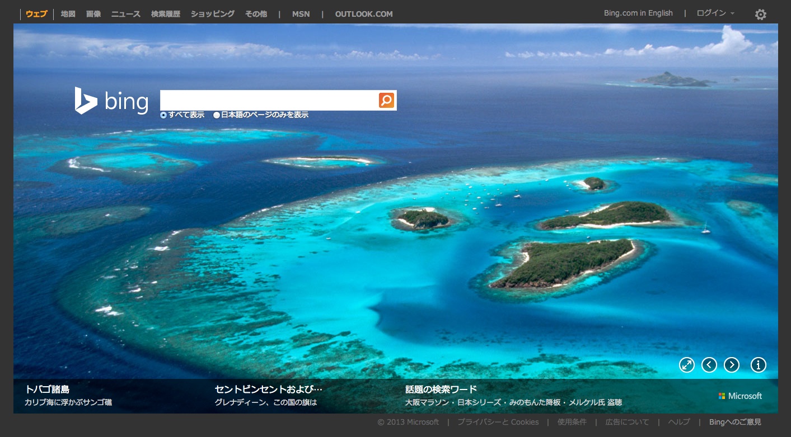
Task: Expand the ログイン dropdown
Action: [x=715, y=13]
